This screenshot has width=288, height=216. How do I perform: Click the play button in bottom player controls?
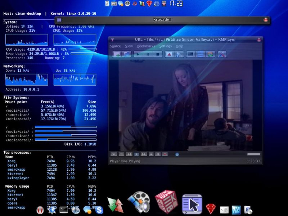[x=136, y=154]
